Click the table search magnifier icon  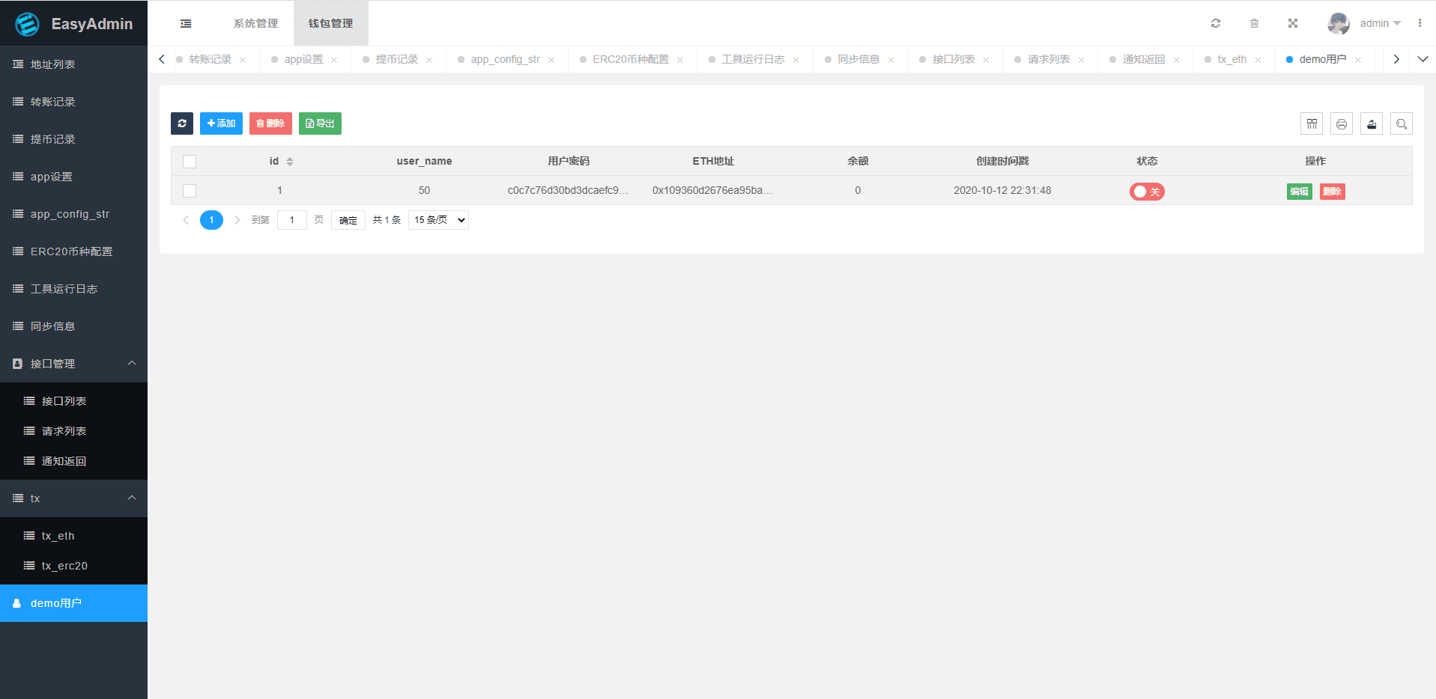(x=1402, y=124)
